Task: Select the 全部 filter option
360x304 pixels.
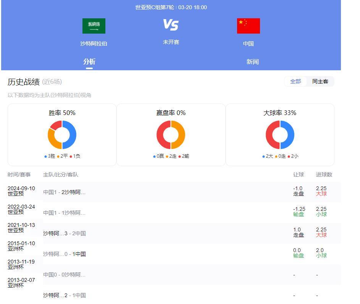Action: [x=296, y=81]
